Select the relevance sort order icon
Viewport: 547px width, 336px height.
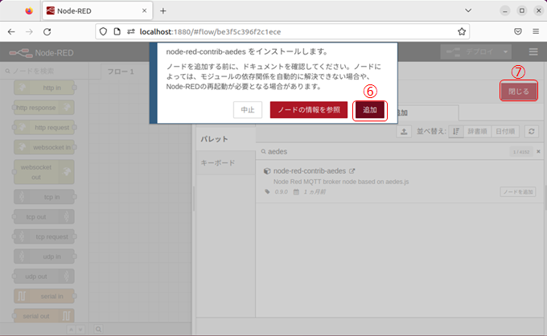tap(456, 132)
